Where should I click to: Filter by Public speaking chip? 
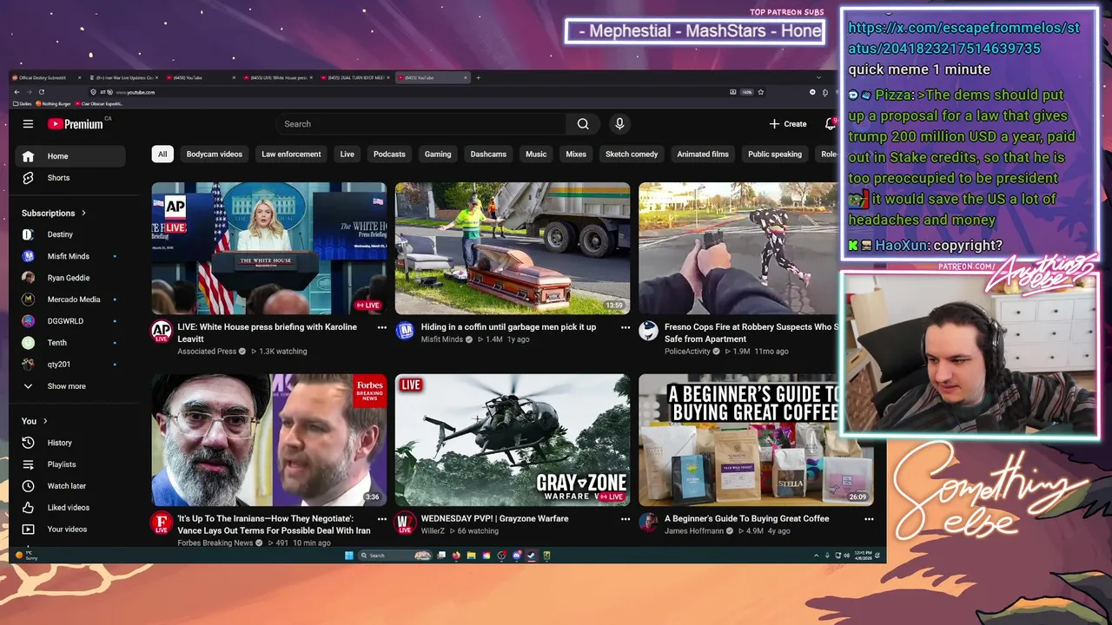775,155
